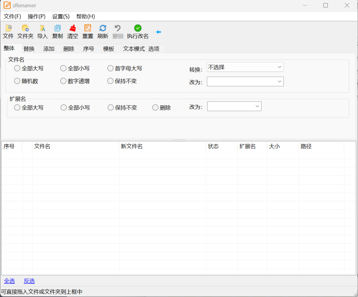Click the zRenamer app icon in title bar
This screenshot has height=297, width=358.
(7, 5)
